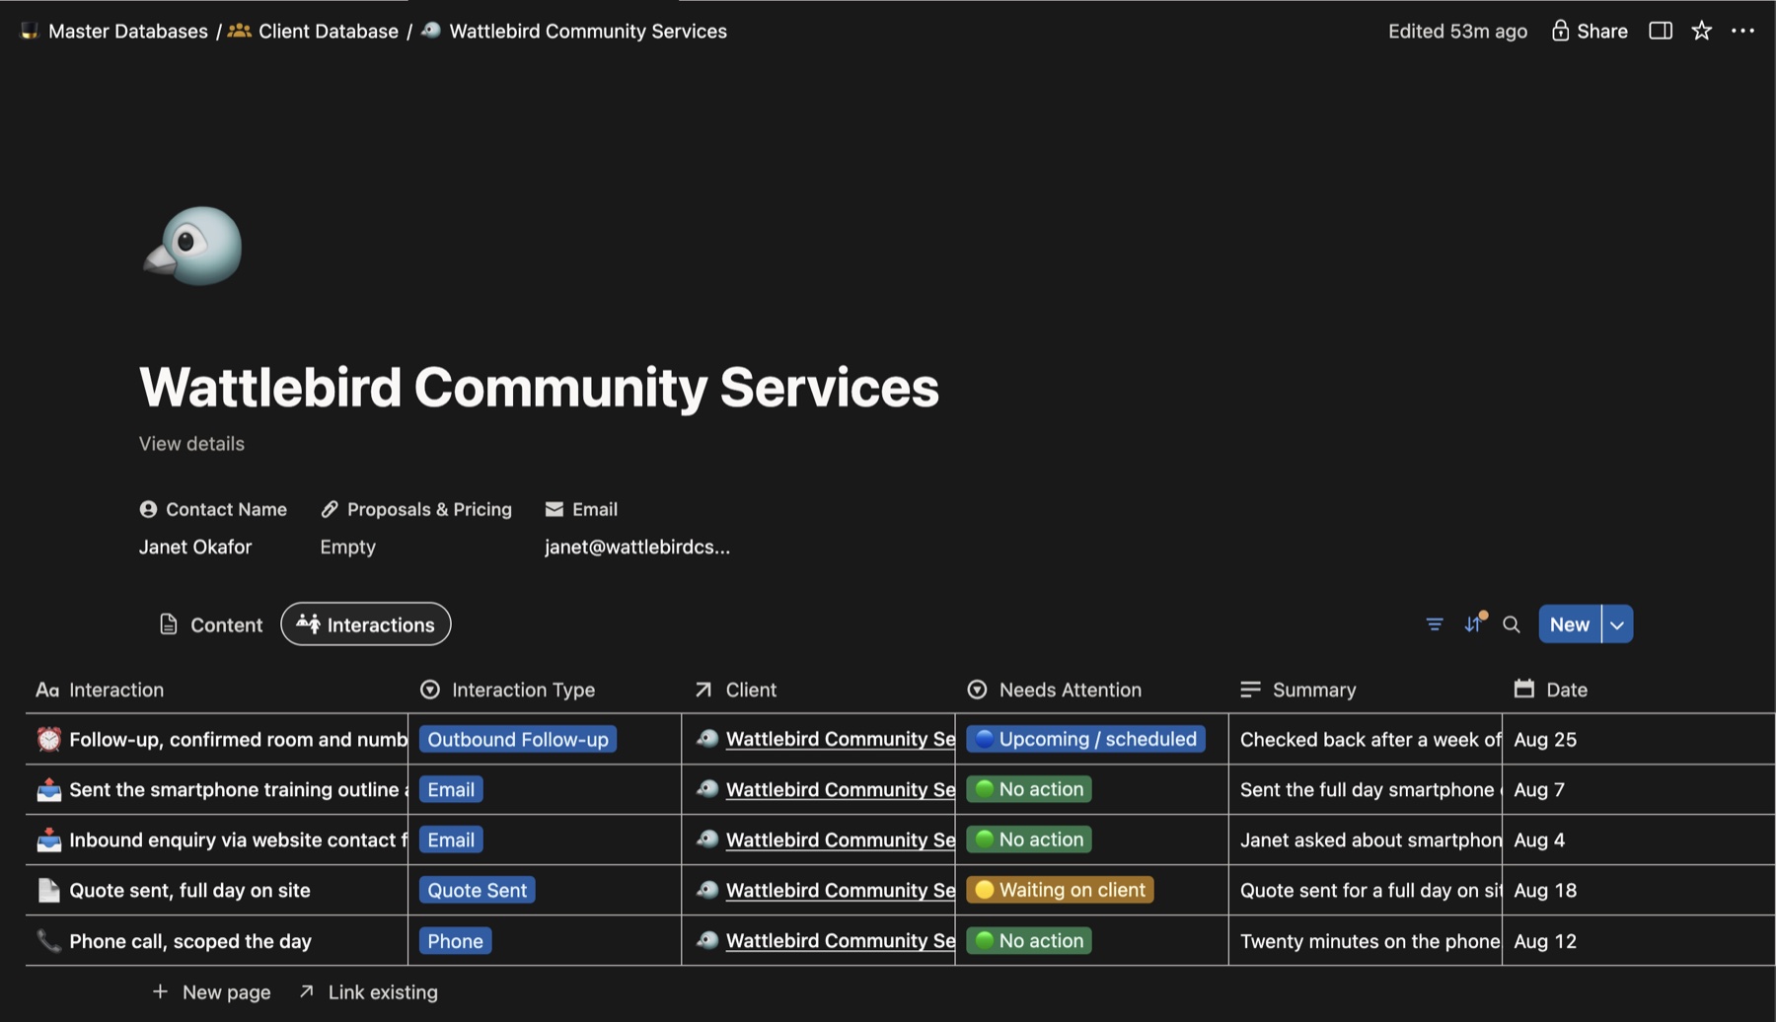This screenshot has height=1022, width=1776.
Task: Click the Aug 18 date cell
Action: pos(1545,890)
